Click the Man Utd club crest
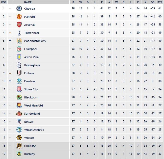The height and width of the screenshot is (159, 164). [19, 17]
